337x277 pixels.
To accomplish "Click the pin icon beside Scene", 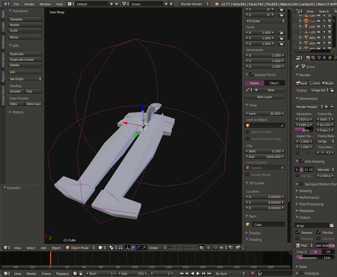I will click(297, 67).
